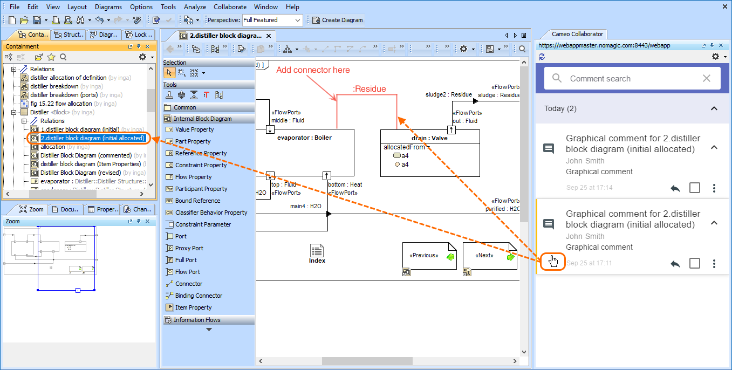Click the search magnifier icon in Containment
Image resolution: width=732 pixels, height=370 pixels.
click(x=63, y=57)
